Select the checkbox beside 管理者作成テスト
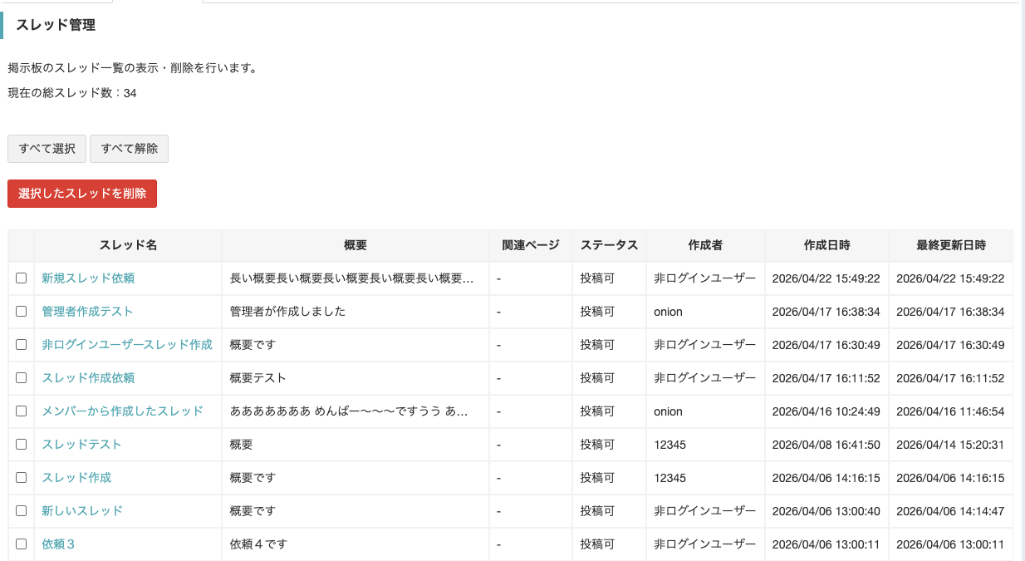This screenshot has width=1025, height=561. coord(22,312)
